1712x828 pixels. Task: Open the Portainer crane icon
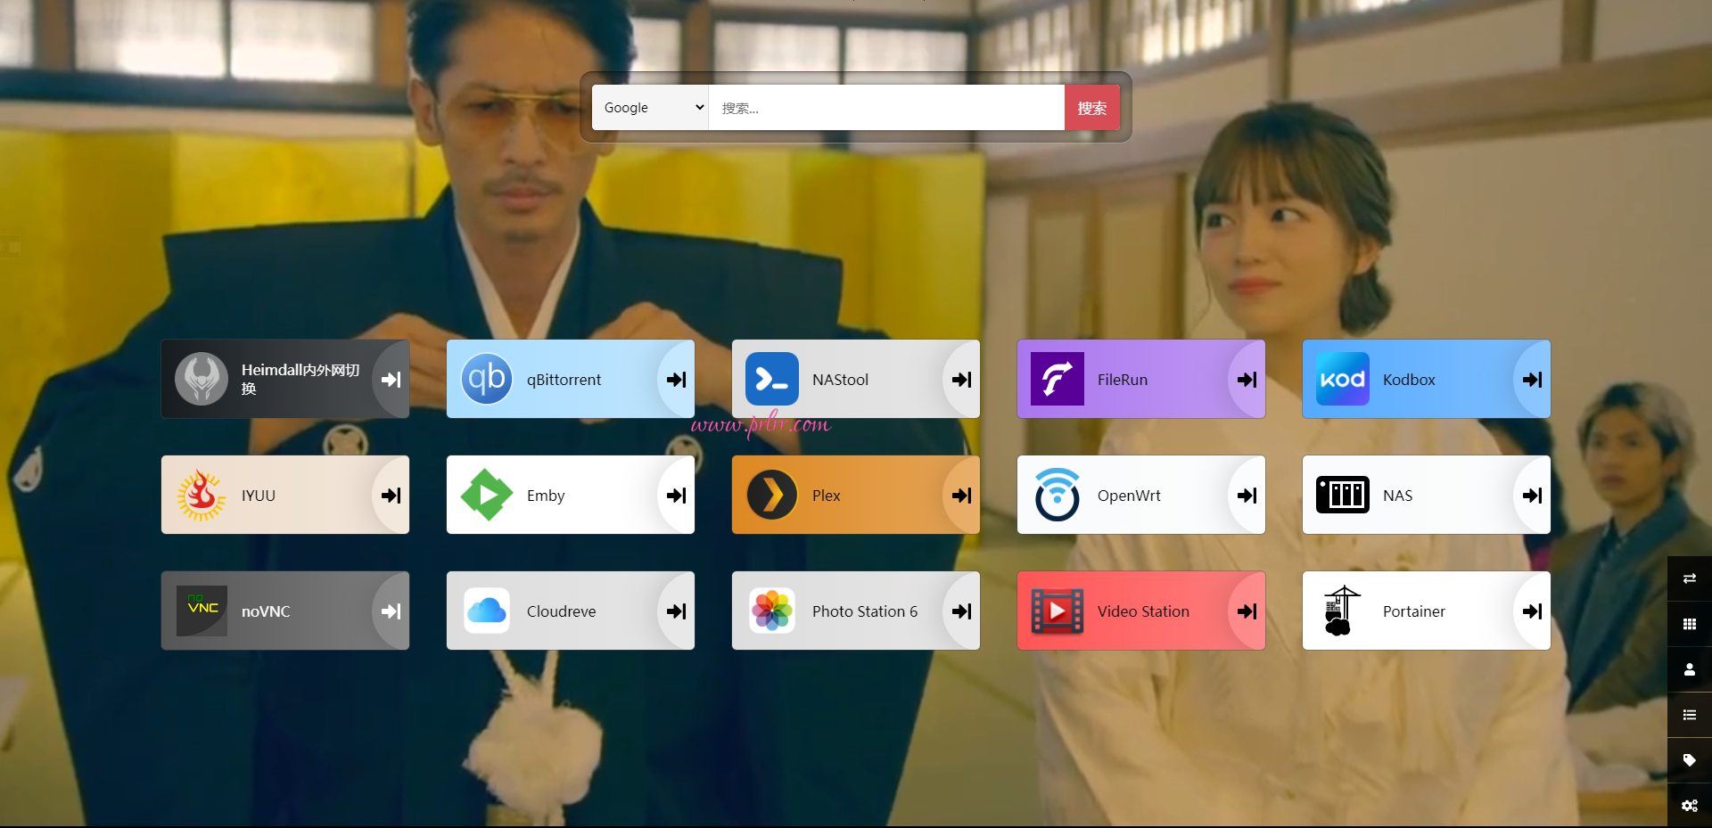pyautogui.click(x=1341, y=611)
